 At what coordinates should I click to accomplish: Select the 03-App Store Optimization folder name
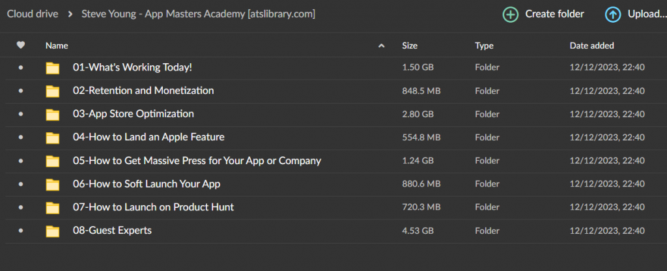pos(133,114)
